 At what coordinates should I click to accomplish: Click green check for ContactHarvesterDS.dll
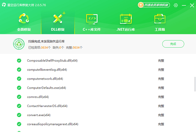(19, 106)
